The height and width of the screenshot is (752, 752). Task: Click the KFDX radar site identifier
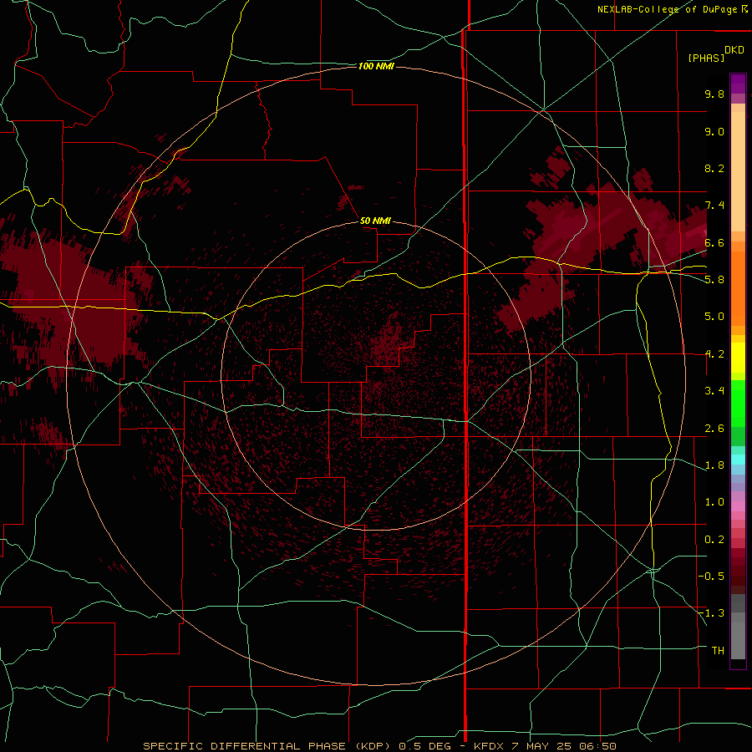coord(489,746)
